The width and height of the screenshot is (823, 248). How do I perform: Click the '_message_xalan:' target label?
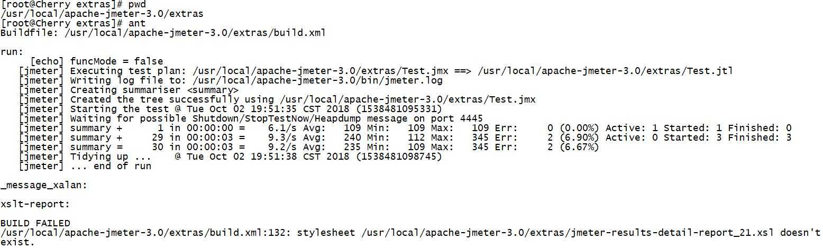click(x=44, y=185)
